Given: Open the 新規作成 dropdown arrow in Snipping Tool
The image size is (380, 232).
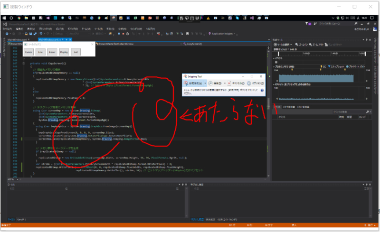Looking at the screenshot, I should click(205, 84).
